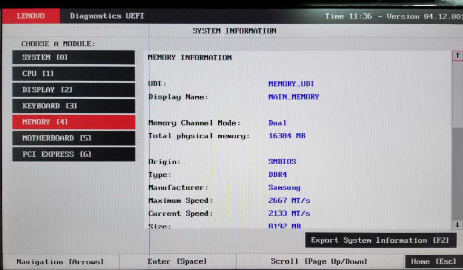Click the Samsung manufacturer value
The height and width of the screenshot is (270, 463).
coord(284,188)
